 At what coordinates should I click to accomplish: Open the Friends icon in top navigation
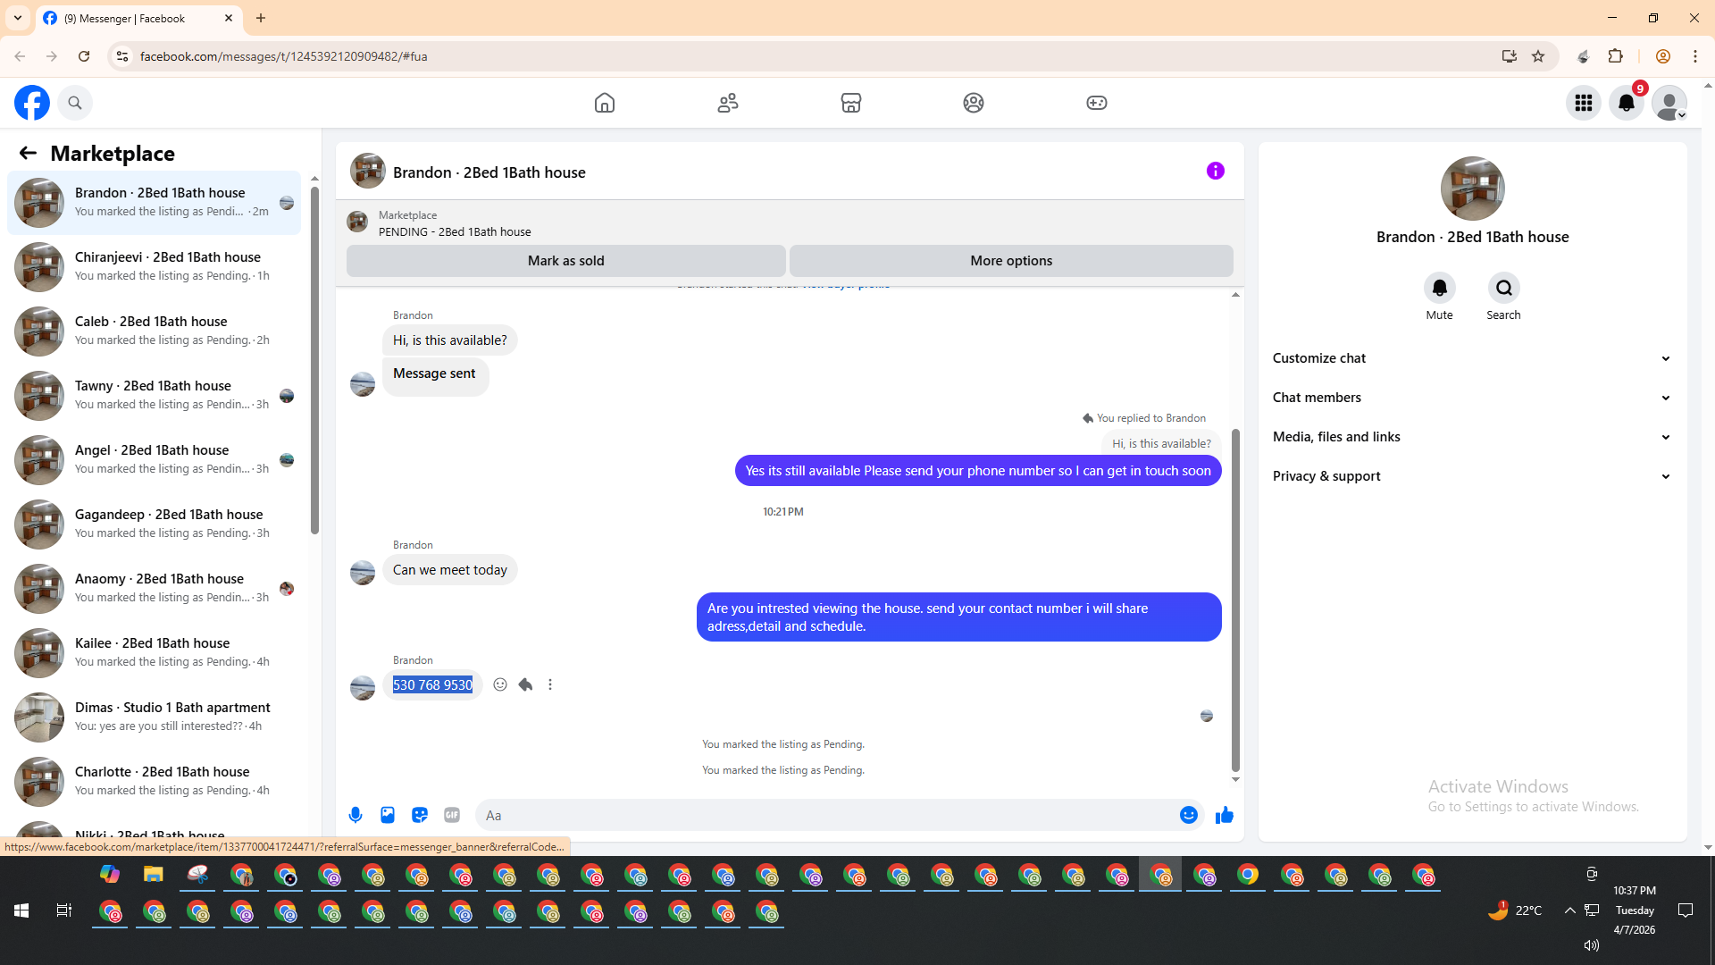click(x=728, y=103)
